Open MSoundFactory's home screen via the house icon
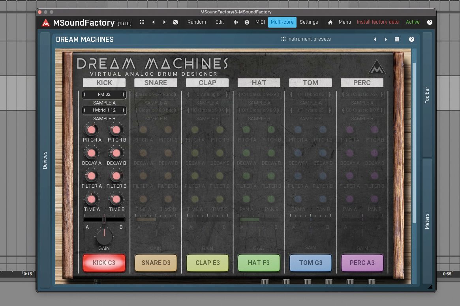 point(330,22)
